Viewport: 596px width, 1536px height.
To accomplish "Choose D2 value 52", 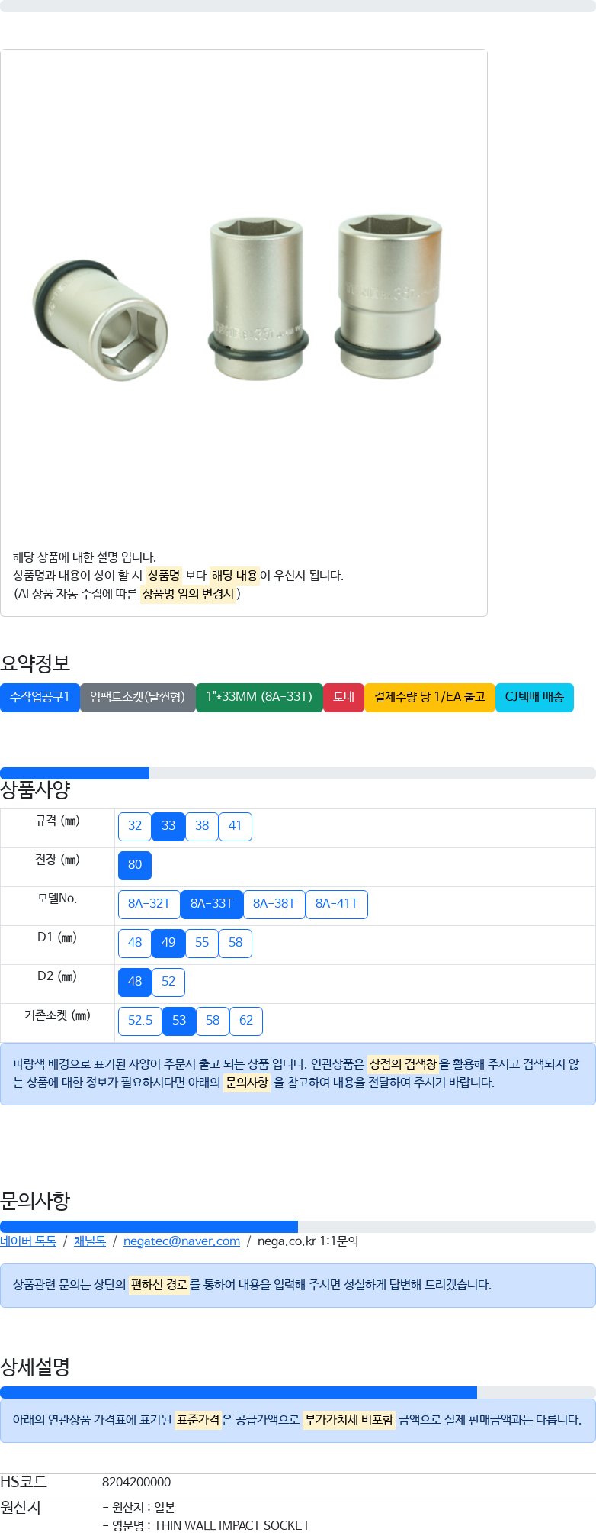I will tap(168, 982).
